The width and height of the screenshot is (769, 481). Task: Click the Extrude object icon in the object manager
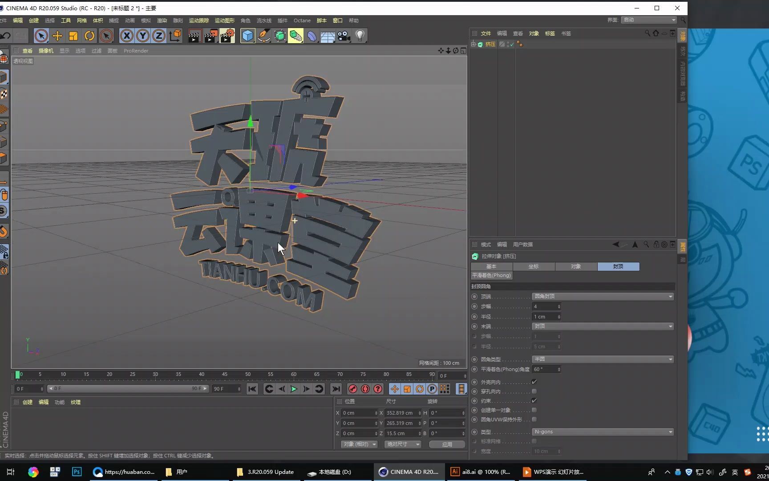click(x=481, y=44)
